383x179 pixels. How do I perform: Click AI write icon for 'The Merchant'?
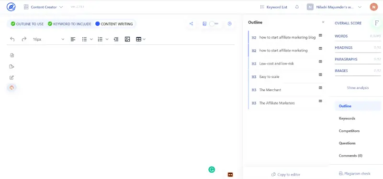point(320,88)
